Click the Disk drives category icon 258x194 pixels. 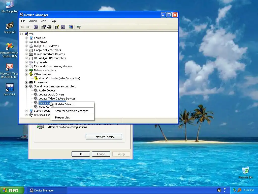pos(31,42)
